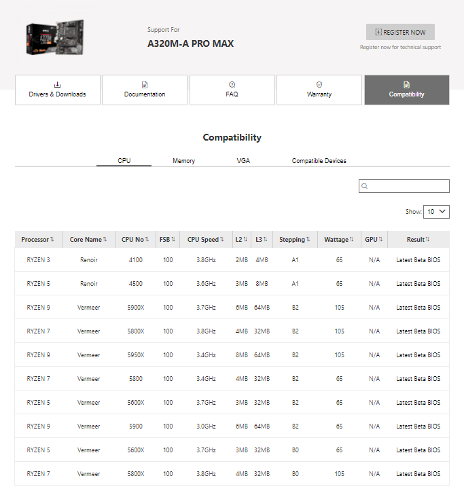Click the 3.6GHz speed cell
The image size is (464, 491).
(x=206, y=284)
